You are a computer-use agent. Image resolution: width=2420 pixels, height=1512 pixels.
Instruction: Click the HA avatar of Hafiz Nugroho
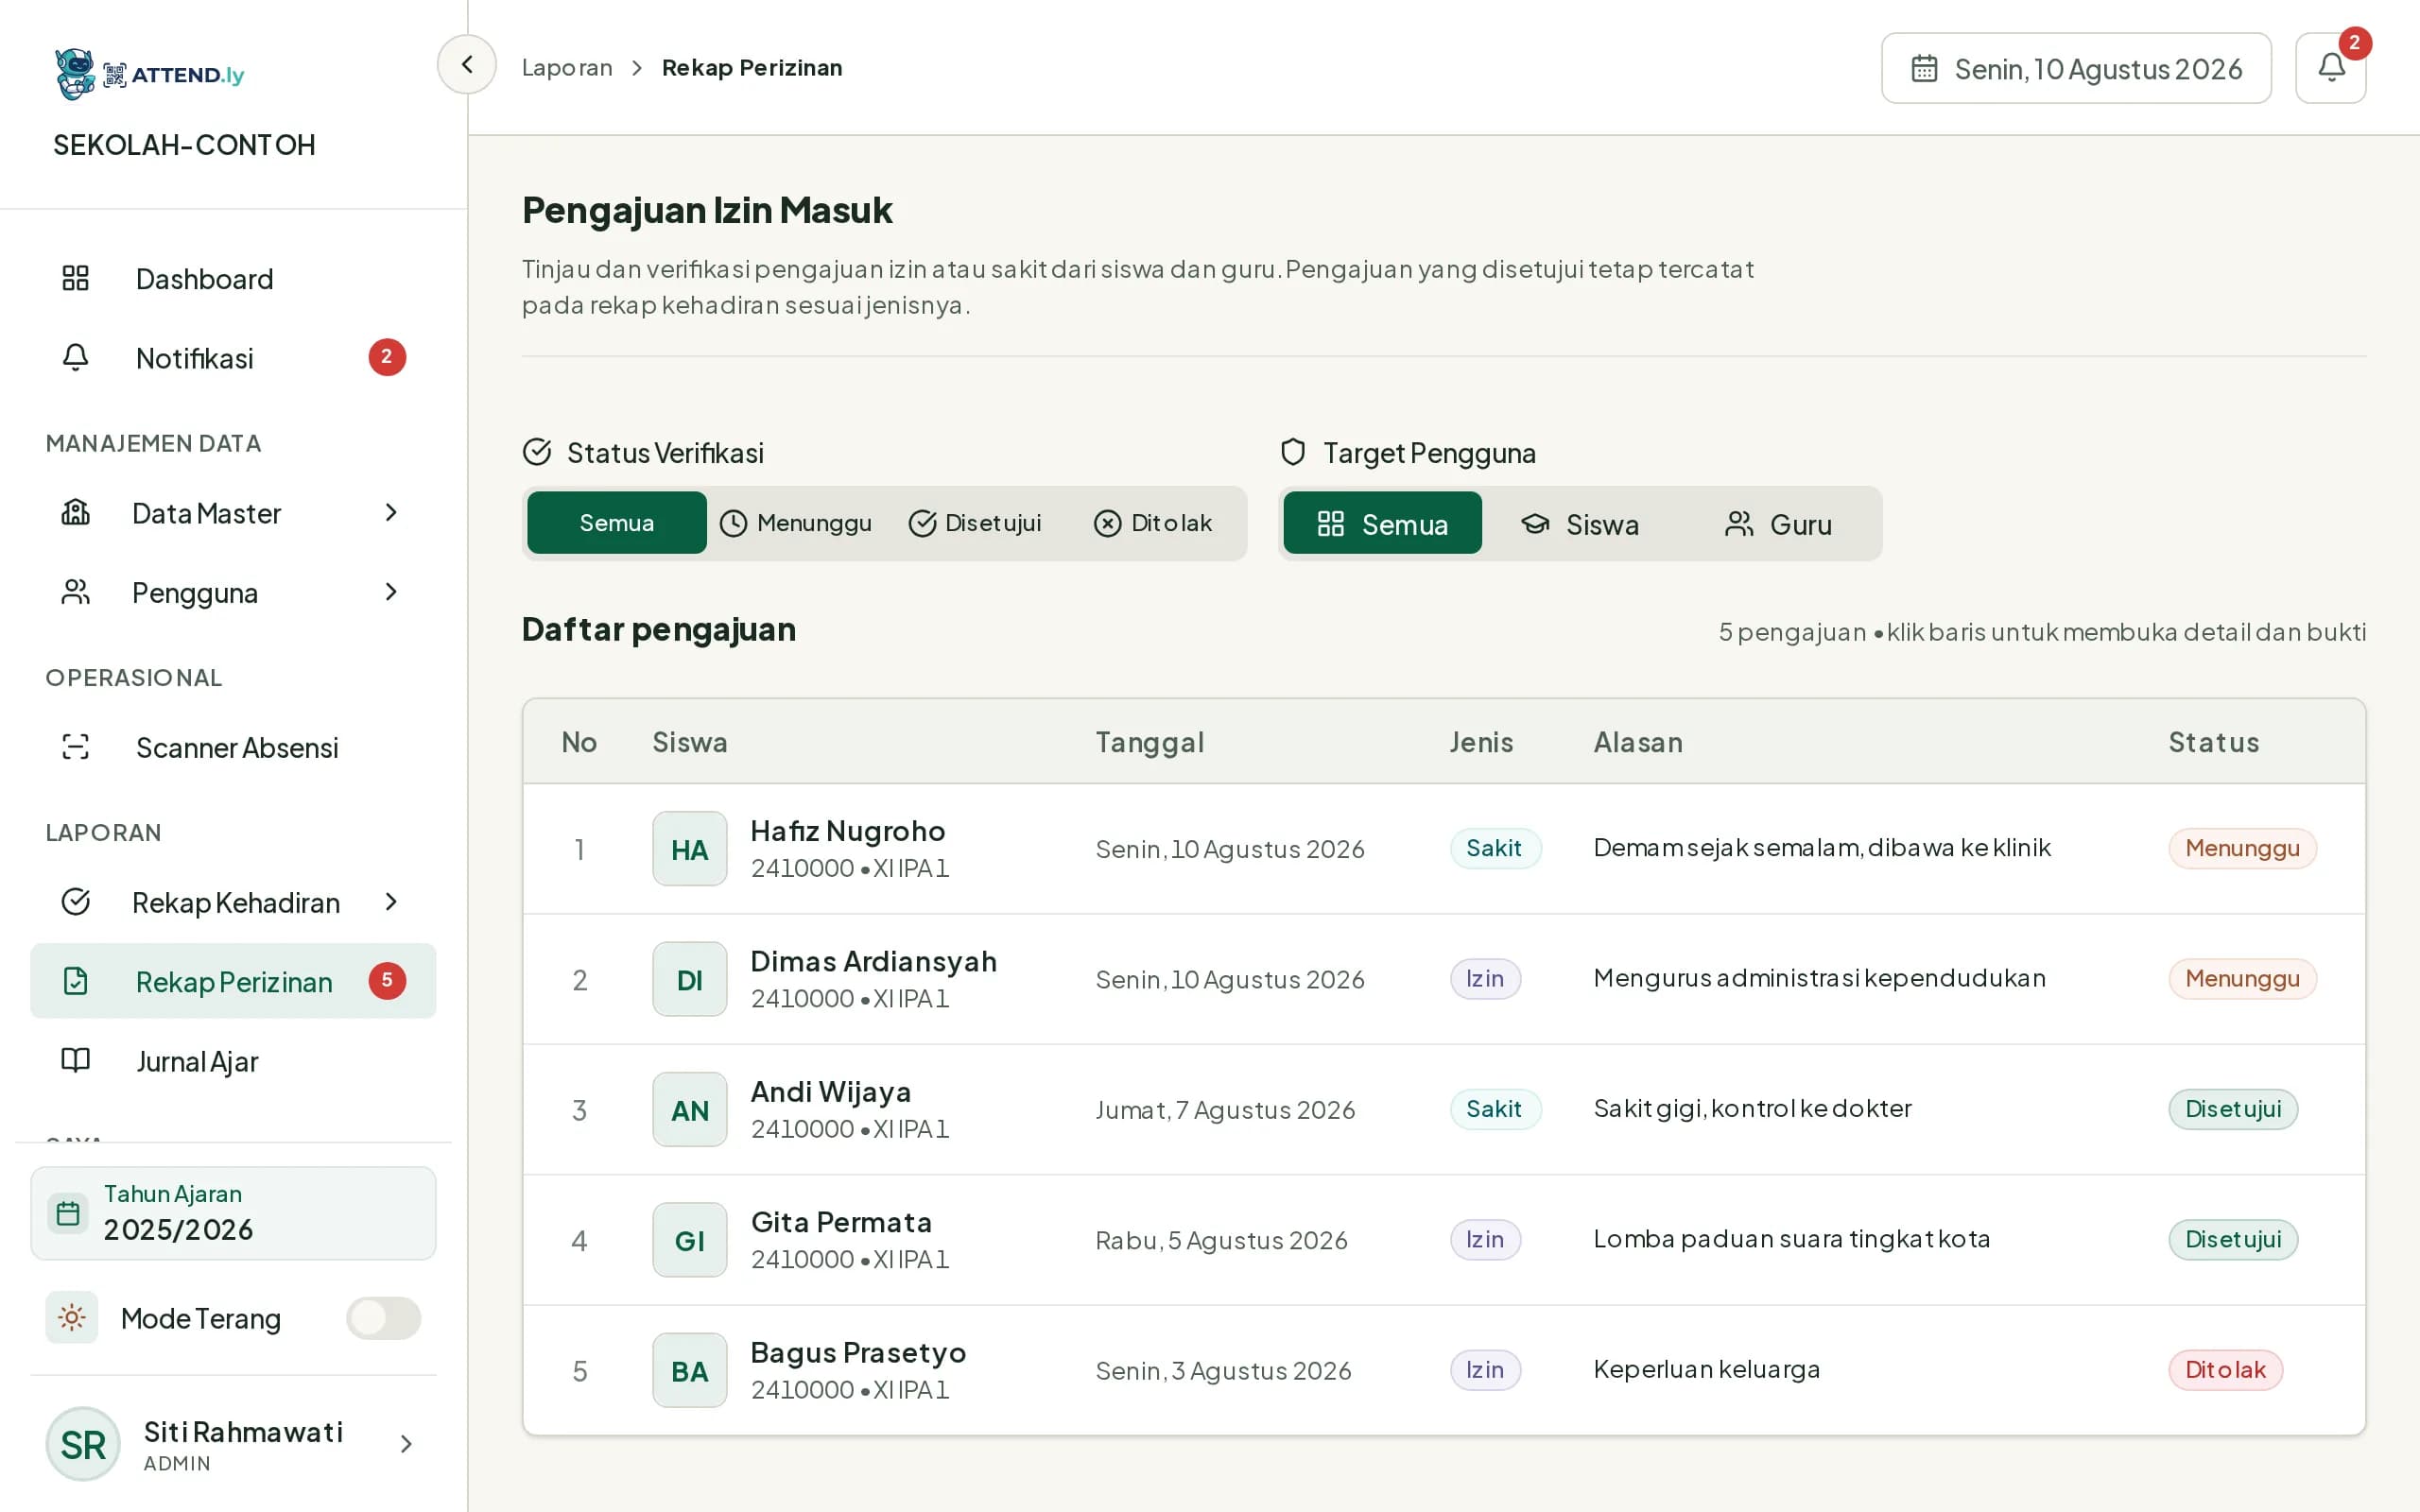(690, 849)
